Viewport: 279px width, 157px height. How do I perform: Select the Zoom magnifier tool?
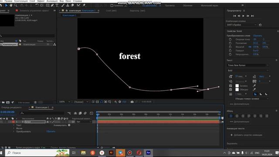[16, 5]
